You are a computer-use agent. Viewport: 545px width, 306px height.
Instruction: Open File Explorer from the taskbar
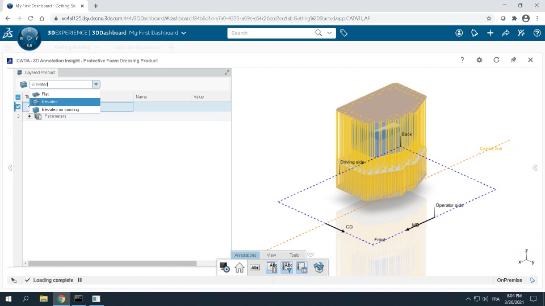(x=44, y=299)
